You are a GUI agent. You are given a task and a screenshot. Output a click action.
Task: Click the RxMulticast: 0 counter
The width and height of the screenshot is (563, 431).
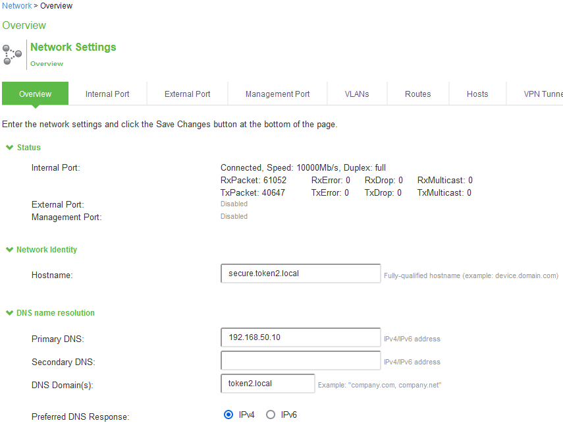[x=445, y=180]
